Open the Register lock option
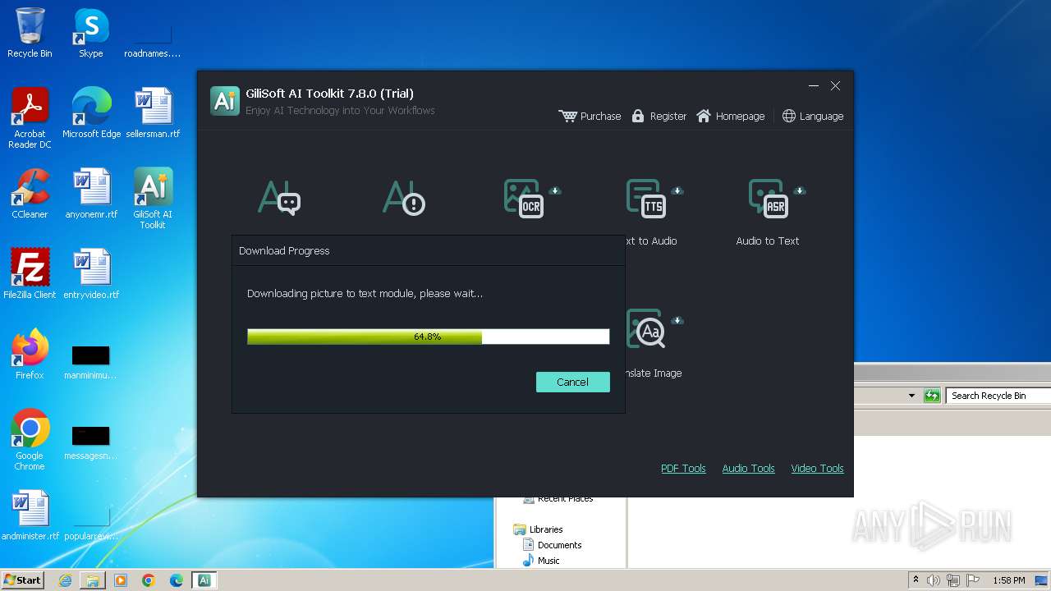The width and height of the screenshot is (1051, 591). point(659,116)
